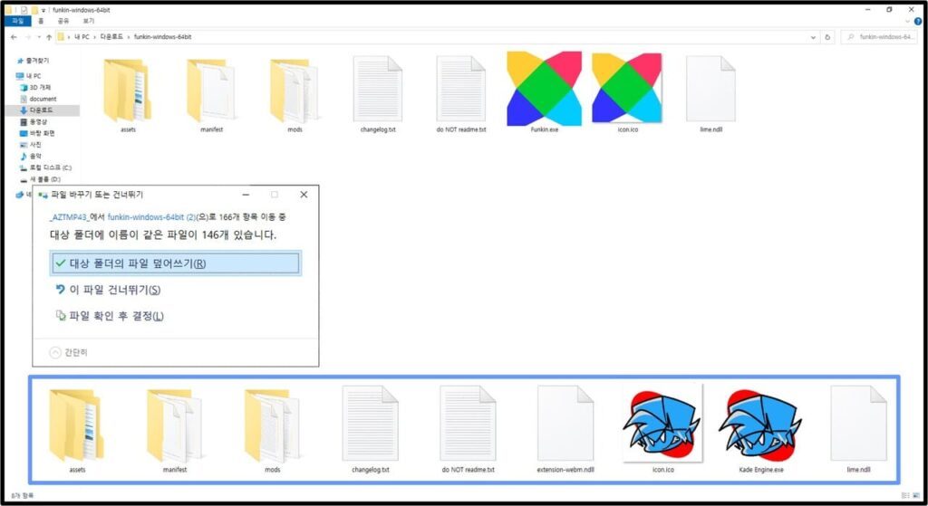Click funkin-windows-64bit in the address breadcrumb
The image size is (928, 506).
(163, 36)
